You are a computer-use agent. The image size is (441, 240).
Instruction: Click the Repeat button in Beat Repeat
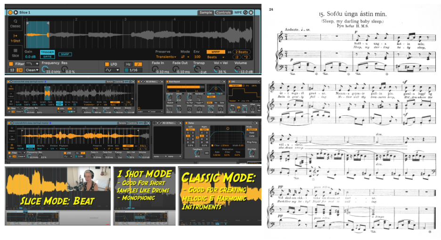coord(170,103)
